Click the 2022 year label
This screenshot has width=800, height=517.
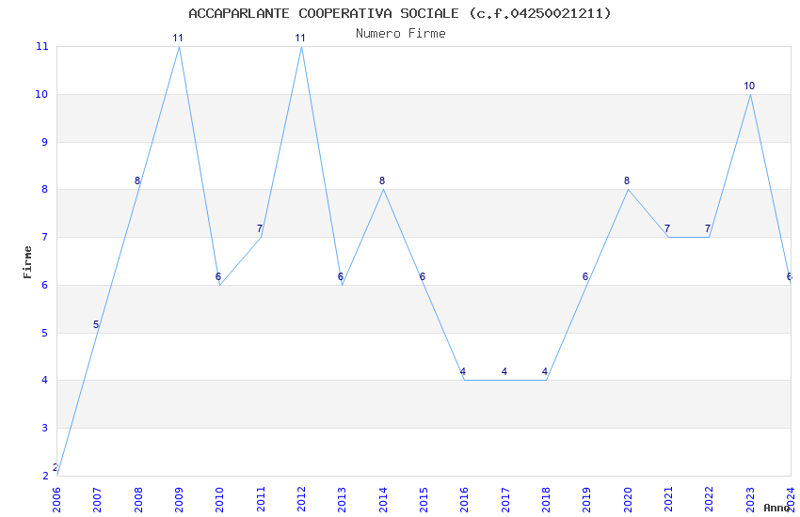point(710,499)
